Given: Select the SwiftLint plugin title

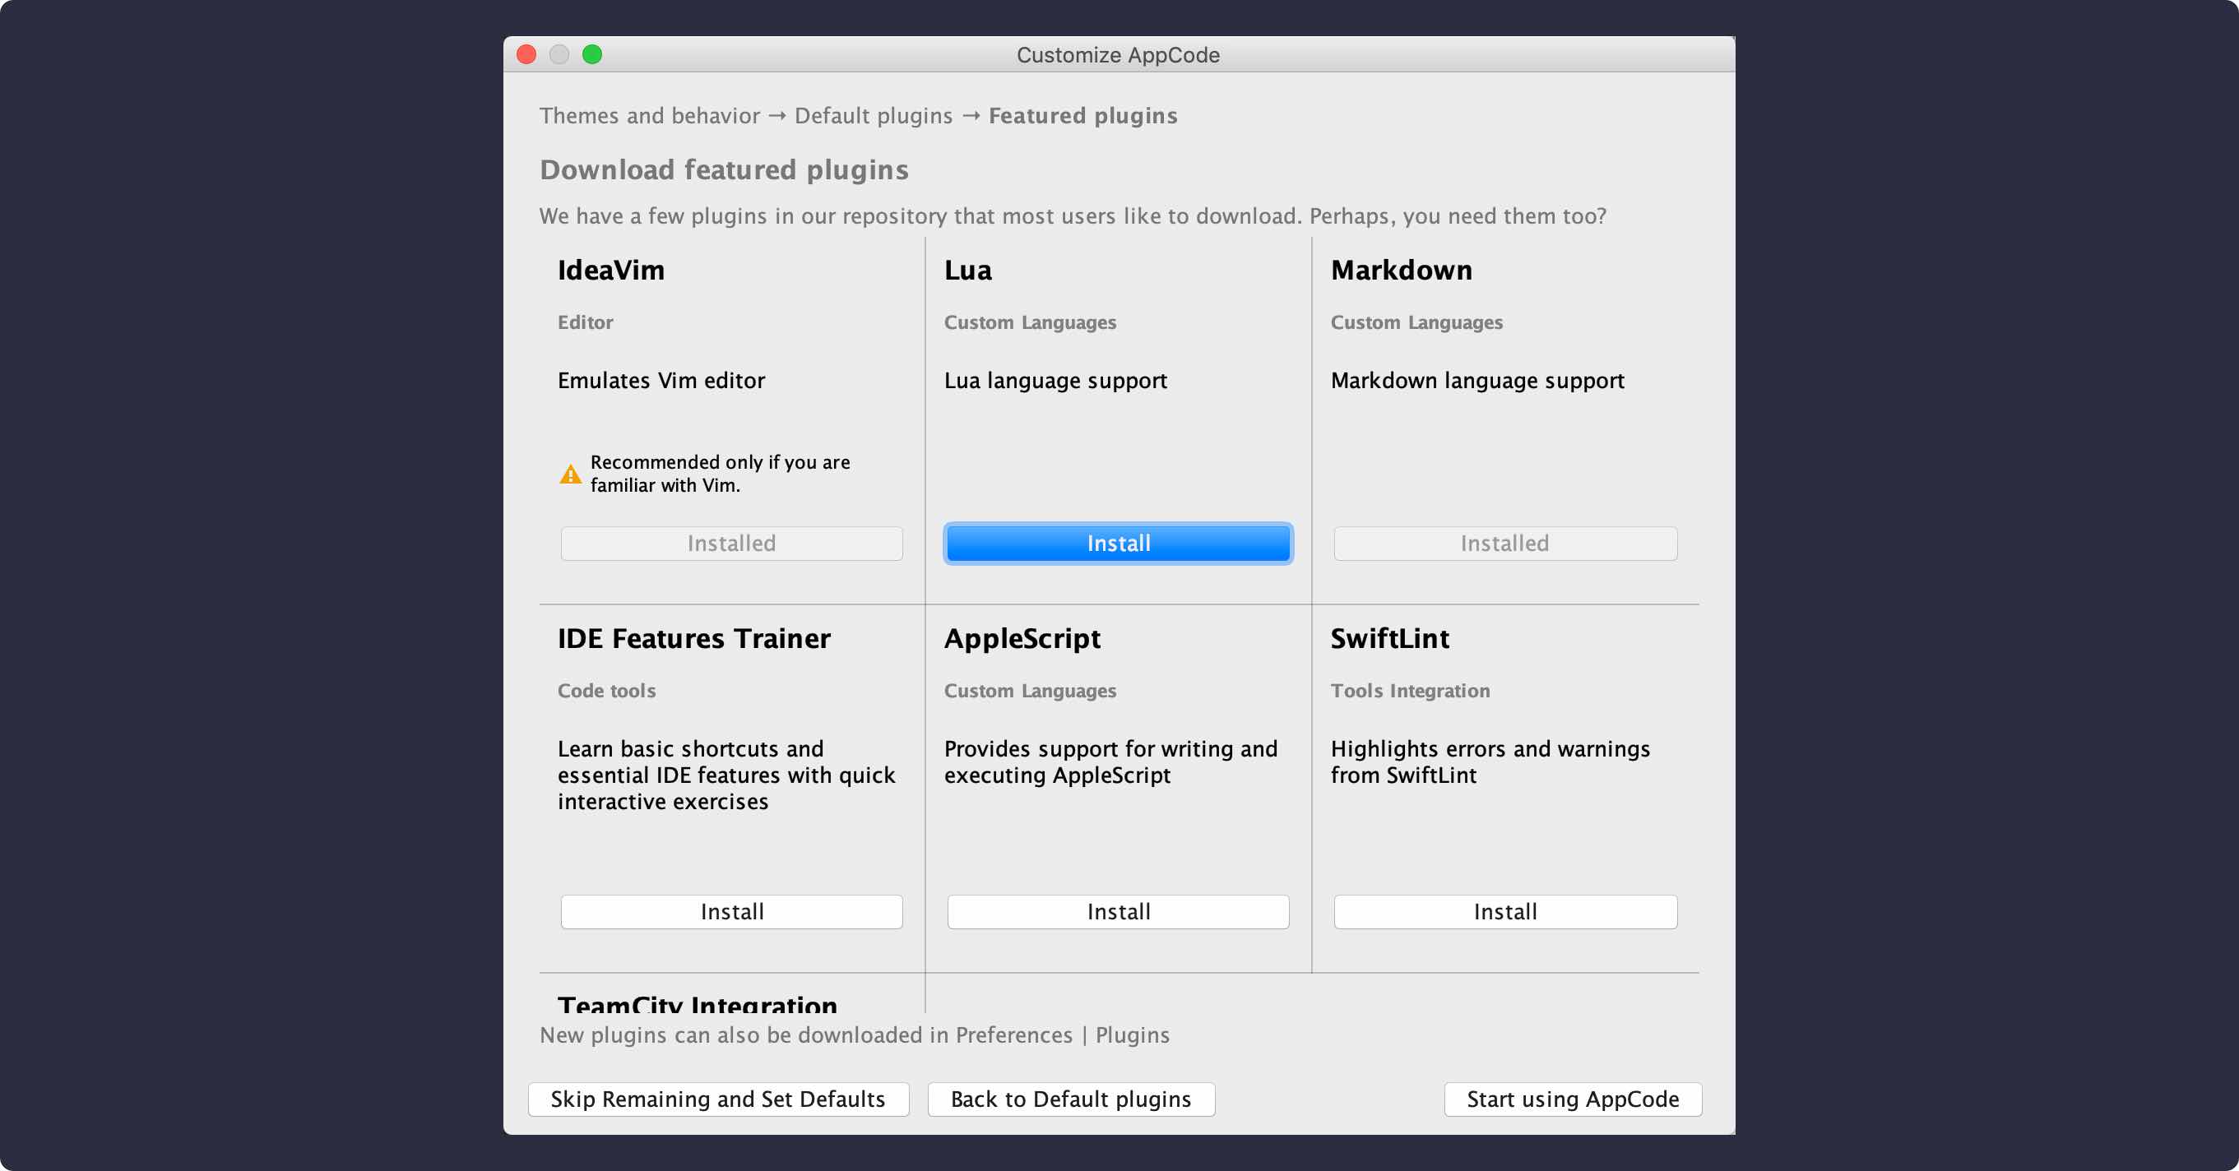Looking at the screenshot, I should (x=1389, y=638).
